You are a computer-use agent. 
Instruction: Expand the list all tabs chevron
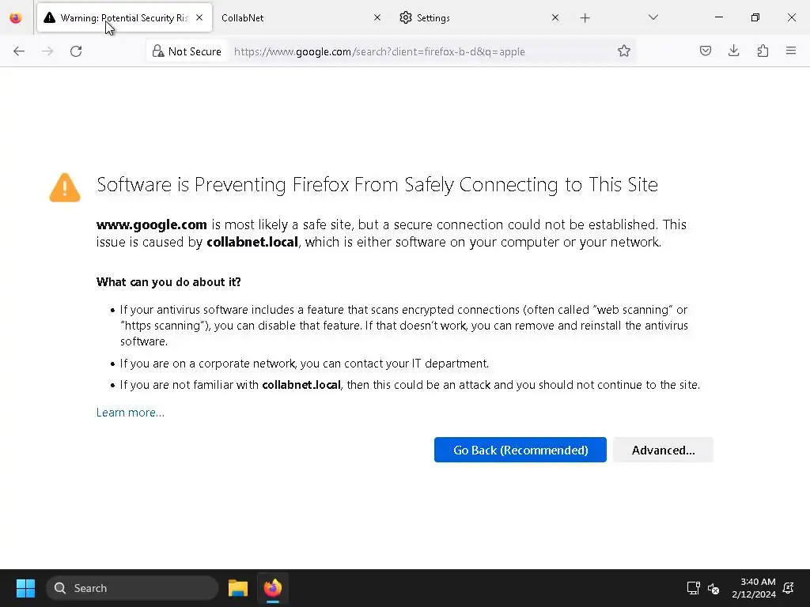[653, 17]
